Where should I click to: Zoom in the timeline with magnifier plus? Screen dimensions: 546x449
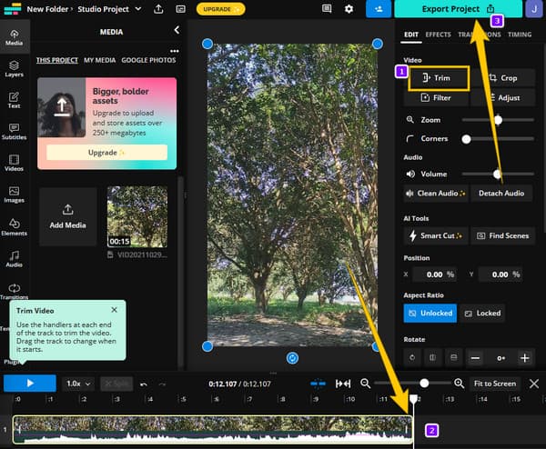tap(460, 384)
